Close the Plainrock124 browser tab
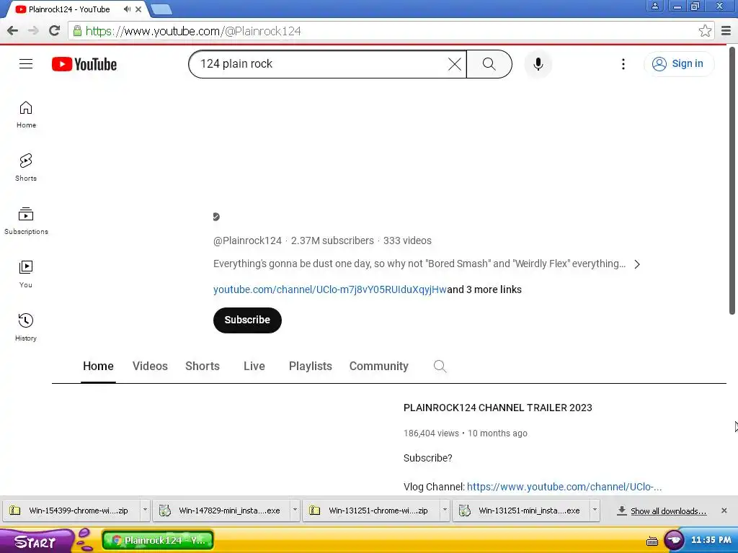This screenshot has width=738, height=553. pyautogui.click(x=139, y=9)
